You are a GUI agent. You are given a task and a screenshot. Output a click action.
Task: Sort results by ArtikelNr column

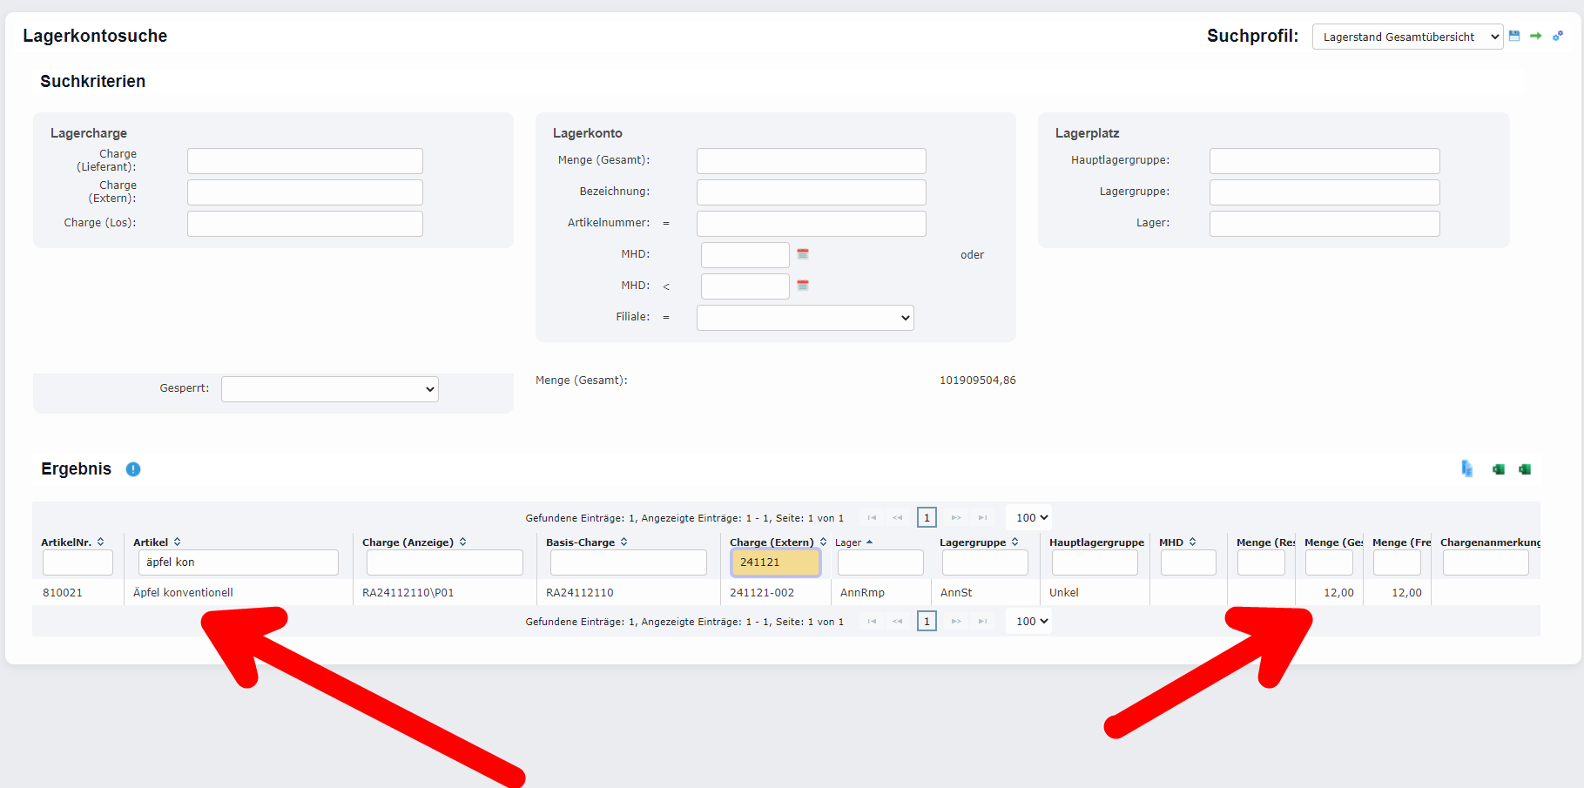pos(102,541)
